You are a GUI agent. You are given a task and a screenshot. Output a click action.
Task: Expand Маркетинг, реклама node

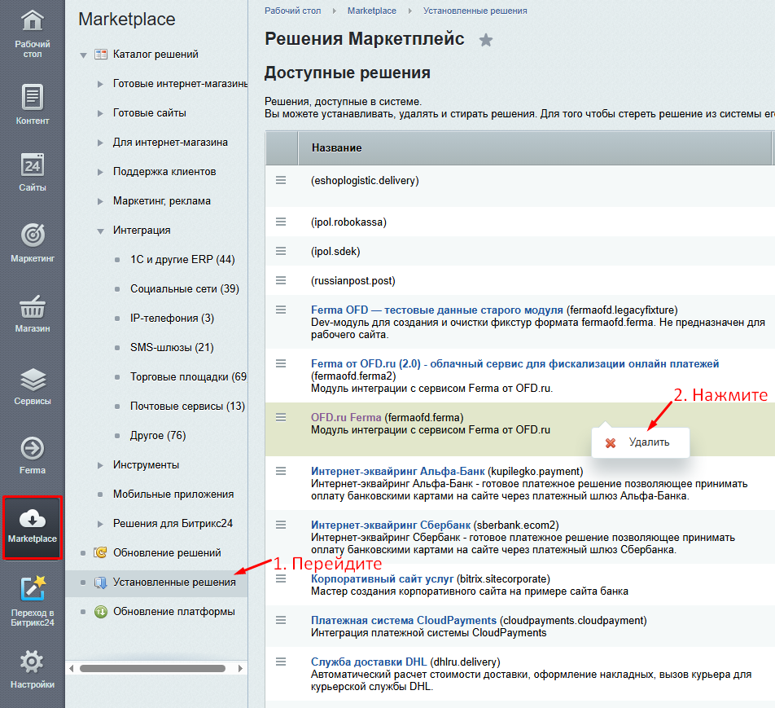point(100,201)
